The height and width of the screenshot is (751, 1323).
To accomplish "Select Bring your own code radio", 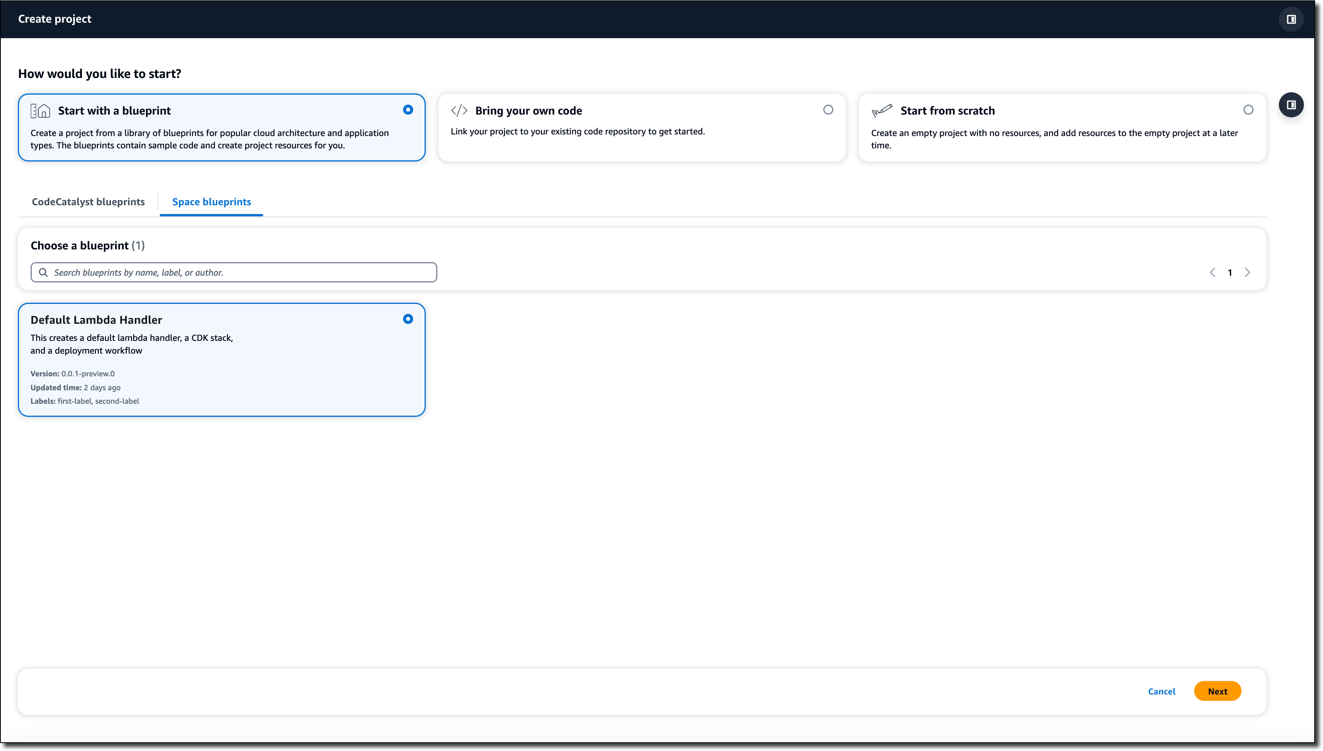I will pyautogui.click(x=828, y=110).
